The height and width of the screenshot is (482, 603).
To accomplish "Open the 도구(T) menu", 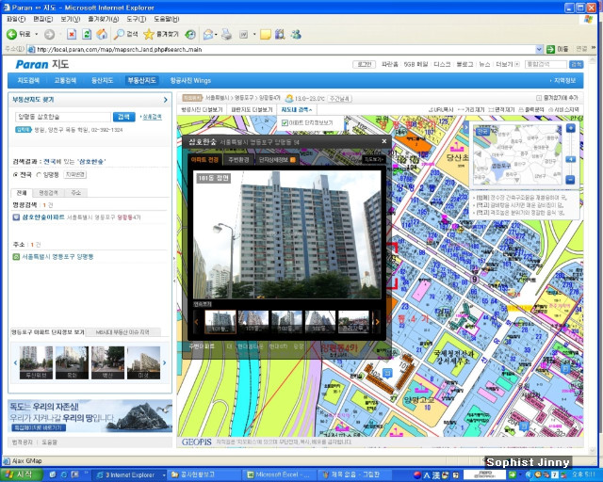I will 136,19.
